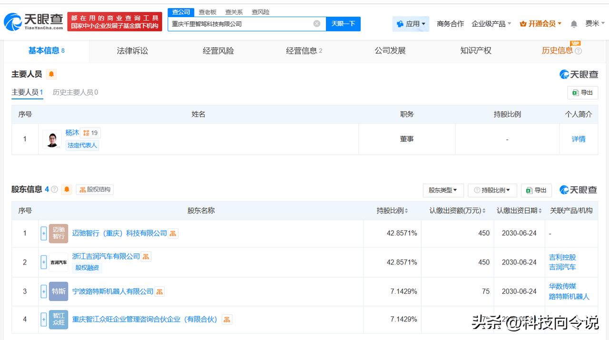This screenshot has width=609, height=340.
Task: Expand the 重庆智江众旺 shareholder row
Action: pos(44,319)
